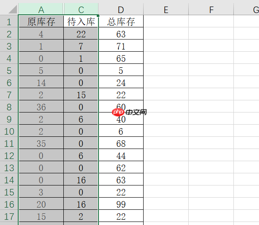The image size is (259, 225).
Task: Select cell D13 containing 62
Action: [121, 167]
